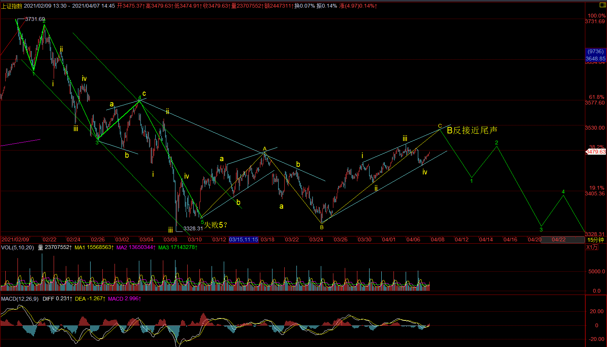The height and width of the screenshot is (347, 607).
Task: Click the magenta MACD 2.996 value
Action: [x=125, y=299]
